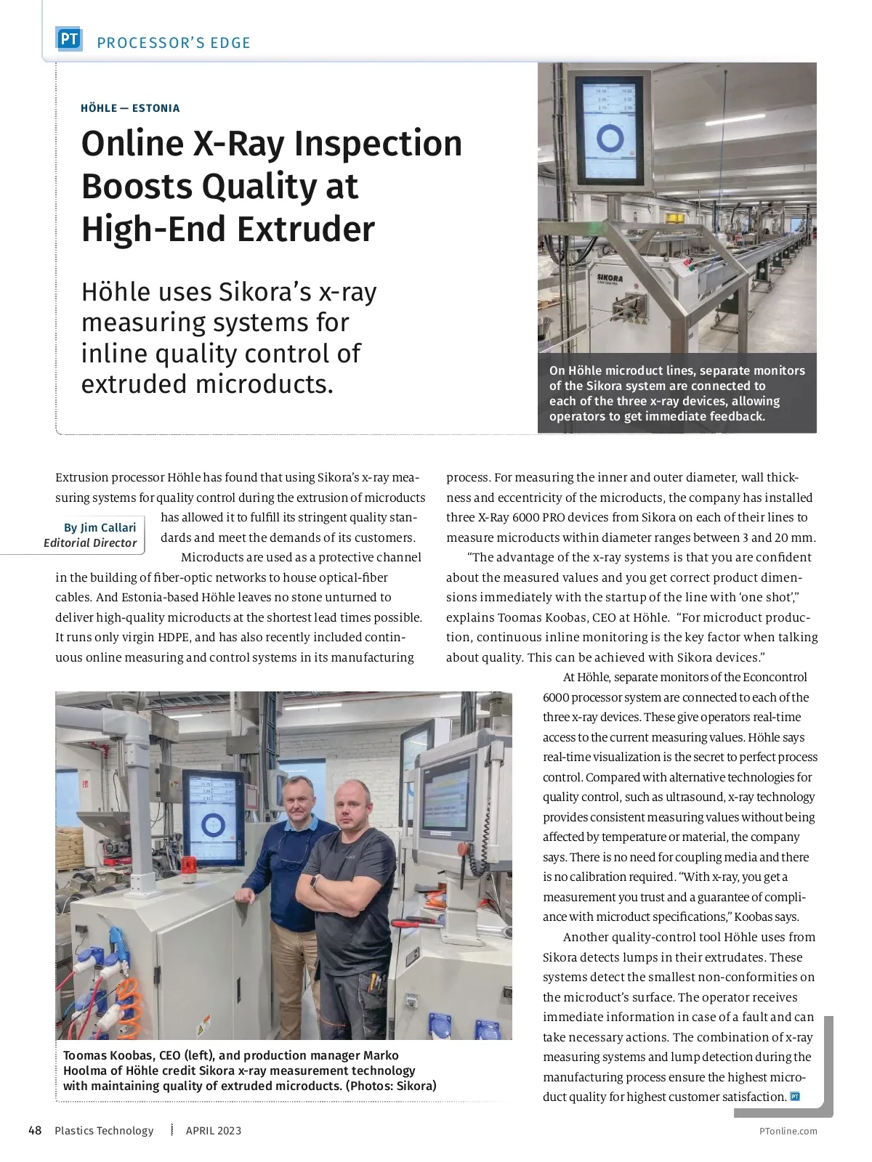The width and height of the screenshot is (872, 1162).
Task: Click the caption beginning 'On Höhle microduct lines'
Action: coord(677,393)
